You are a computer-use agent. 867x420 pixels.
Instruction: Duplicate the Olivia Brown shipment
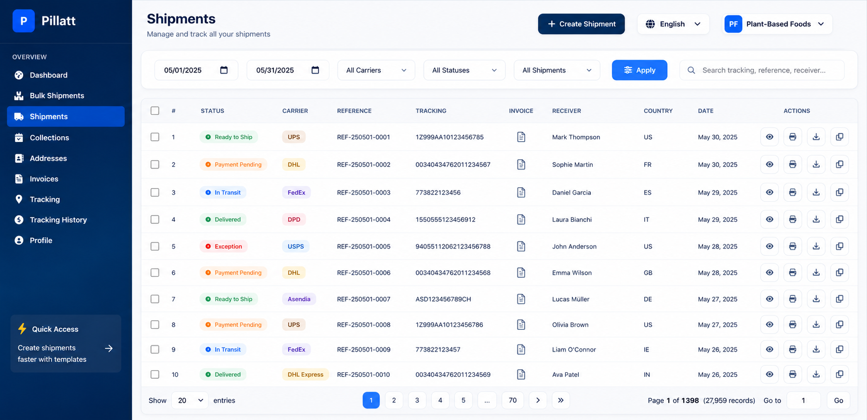coord(839,325)
